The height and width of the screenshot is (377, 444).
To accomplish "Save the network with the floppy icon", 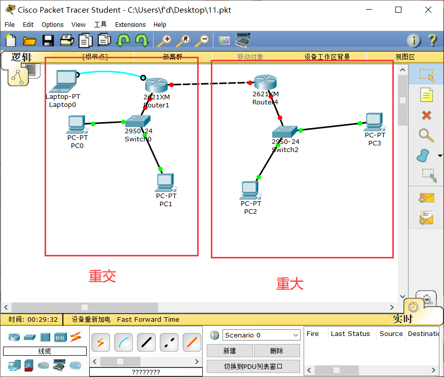I will pos(48,41).
